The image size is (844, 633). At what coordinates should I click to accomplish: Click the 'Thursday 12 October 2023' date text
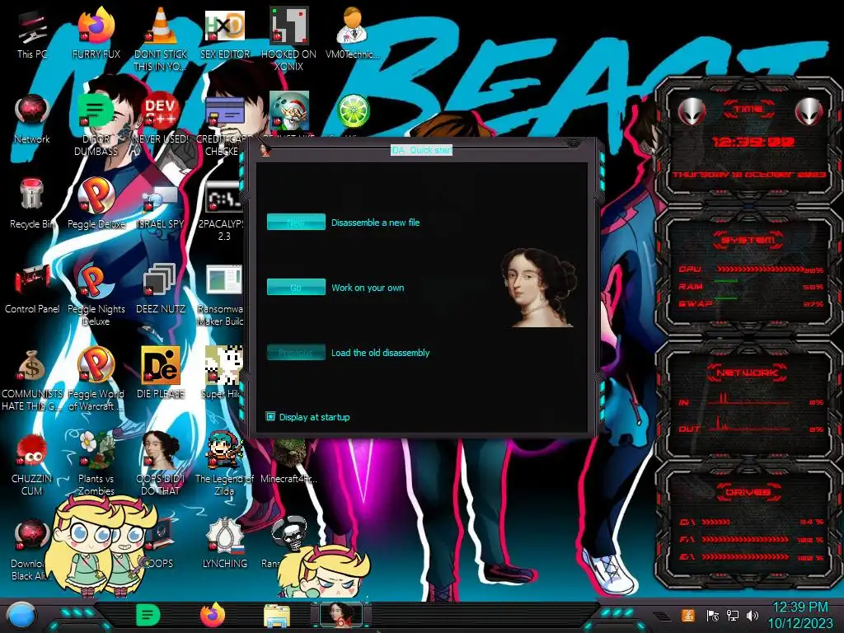(748, 175)
